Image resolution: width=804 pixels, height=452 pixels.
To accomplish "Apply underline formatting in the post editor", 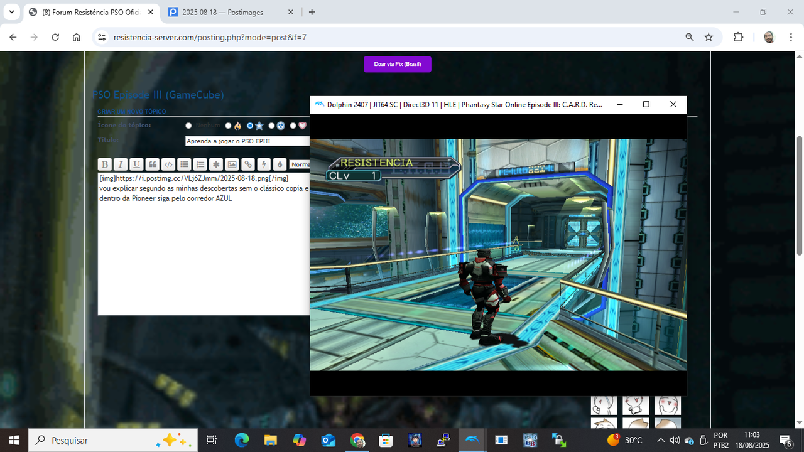I will tap(136, 164).
